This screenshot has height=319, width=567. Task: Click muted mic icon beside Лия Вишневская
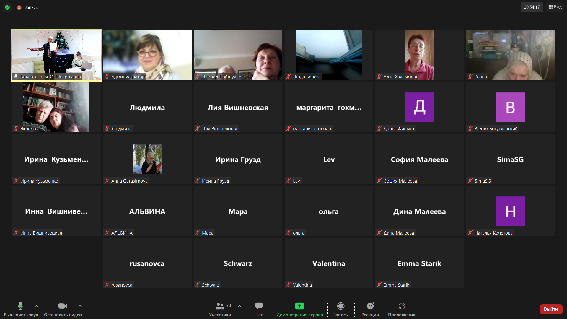(198, 128)
